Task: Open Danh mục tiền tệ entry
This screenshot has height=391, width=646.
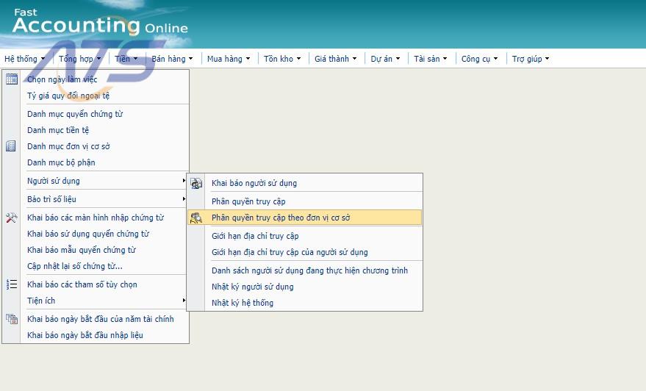Action: tap(58, 130)
